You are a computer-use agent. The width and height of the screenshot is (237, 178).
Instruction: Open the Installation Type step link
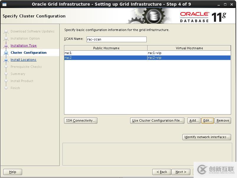[x=24, y=46]
